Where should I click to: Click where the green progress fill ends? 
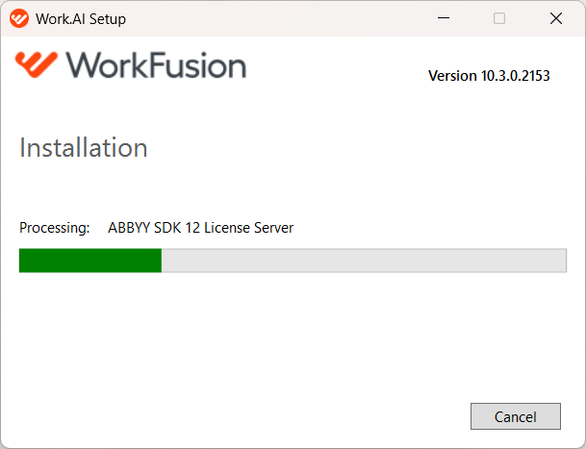(162, 261)
